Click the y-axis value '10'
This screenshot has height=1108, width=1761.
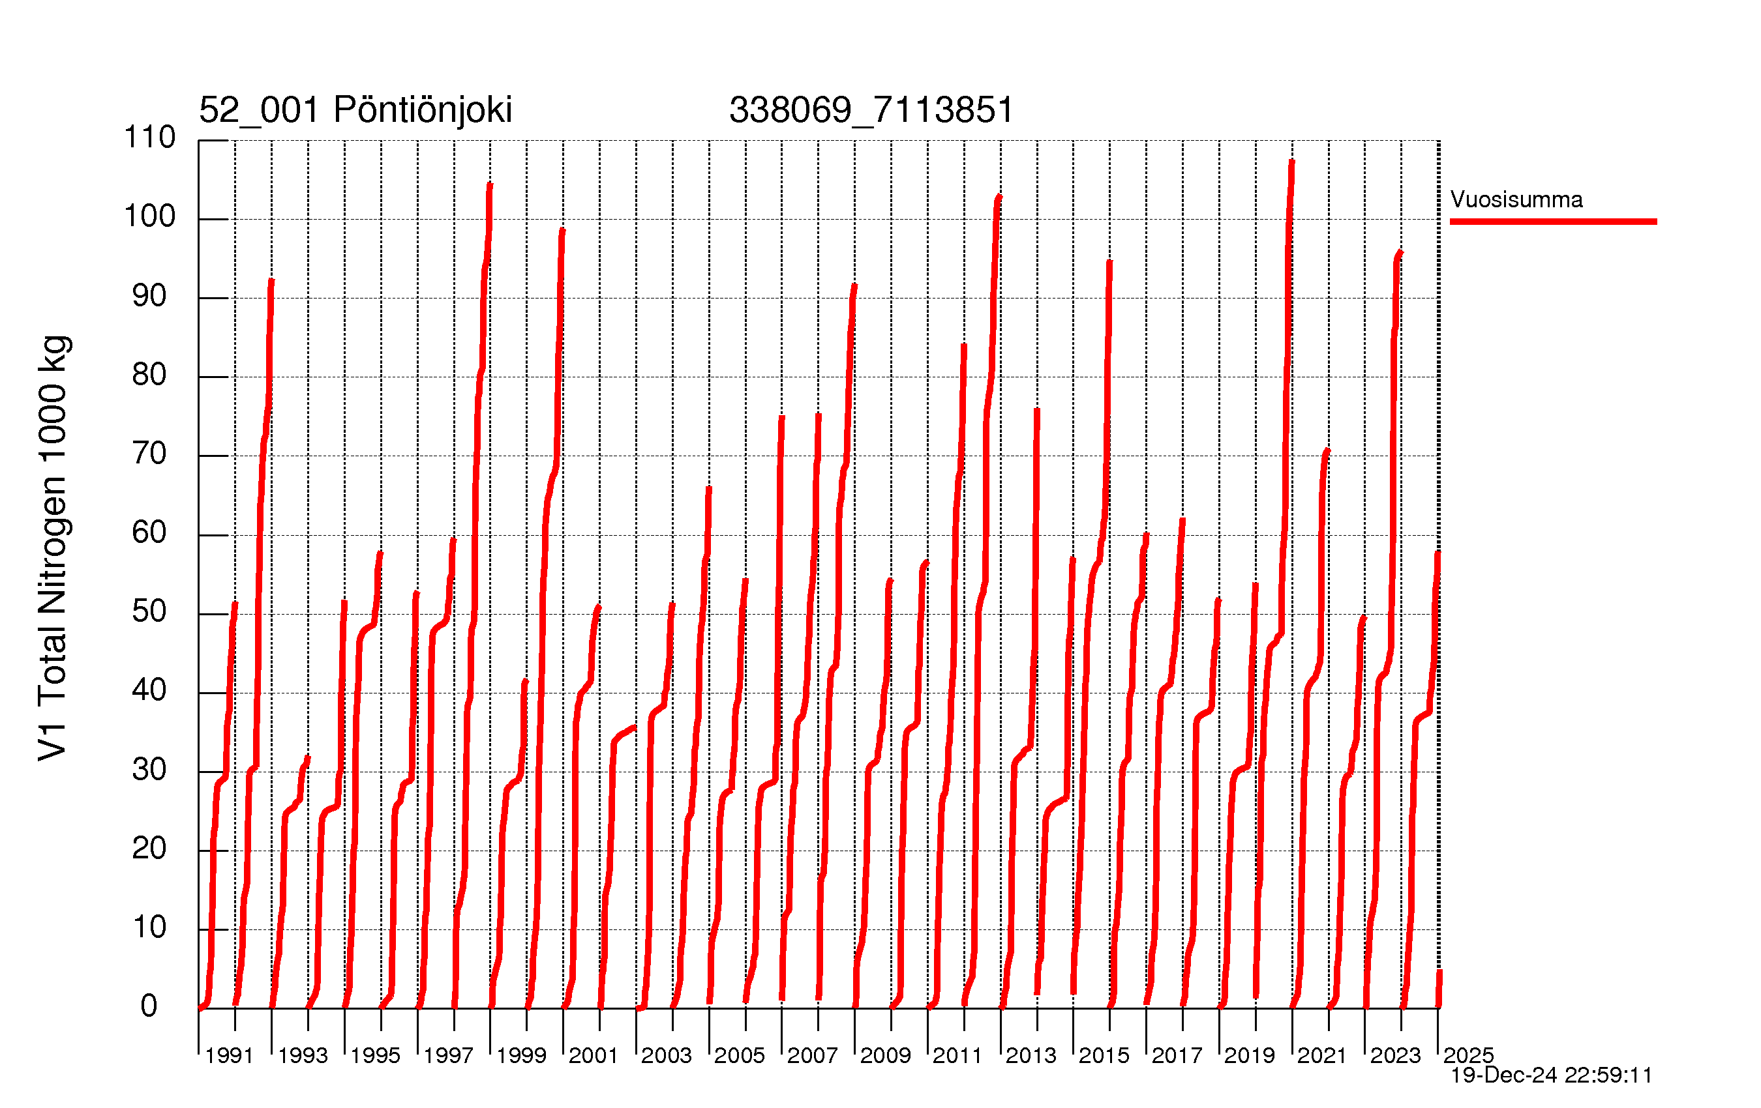pyautogui.click(x=149, y=927)
